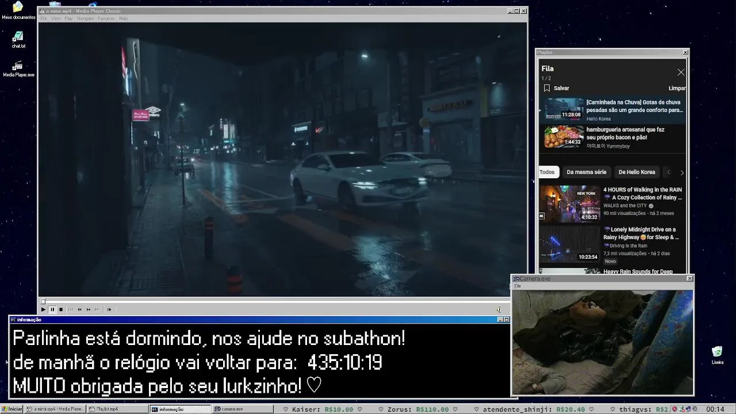Image resolution: width=736 pixels, height=414 pixels.
Task: Click Caminhada na Chuva queue video title
Action: pyautogui.click(x=635, y=106)
